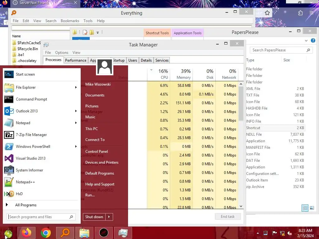Click Action Center flag in system tray
The width and height of the screenshot is (319, 239).
274,233
